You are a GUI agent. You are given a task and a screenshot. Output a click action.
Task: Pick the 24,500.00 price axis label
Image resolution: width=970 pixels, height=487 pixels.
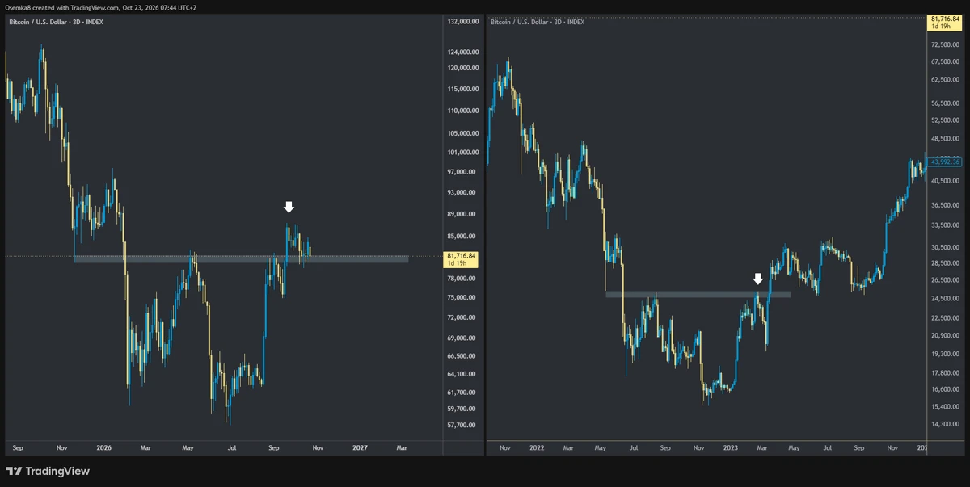[945, 299]
